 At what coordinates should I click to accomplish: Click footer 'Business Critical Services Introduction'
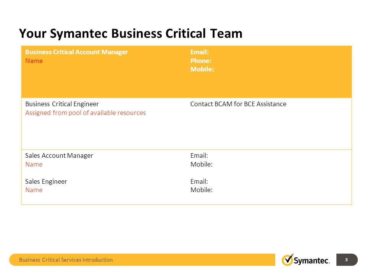click(x=66, y=260)
